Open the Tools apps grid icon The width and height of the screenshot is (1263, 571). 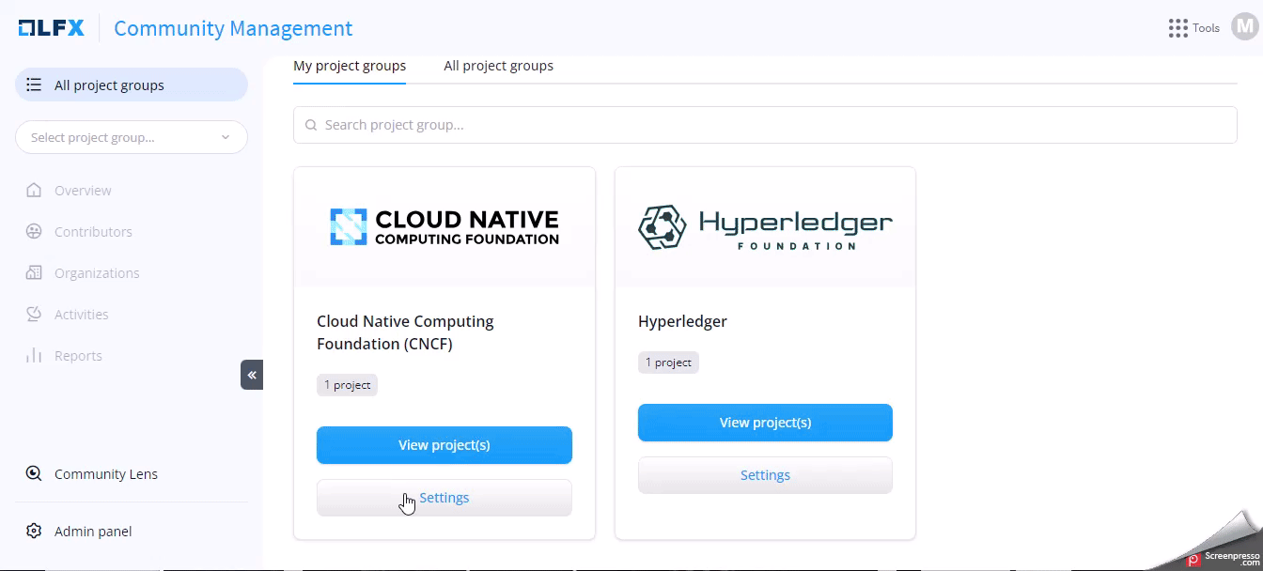pos(1177,28)
